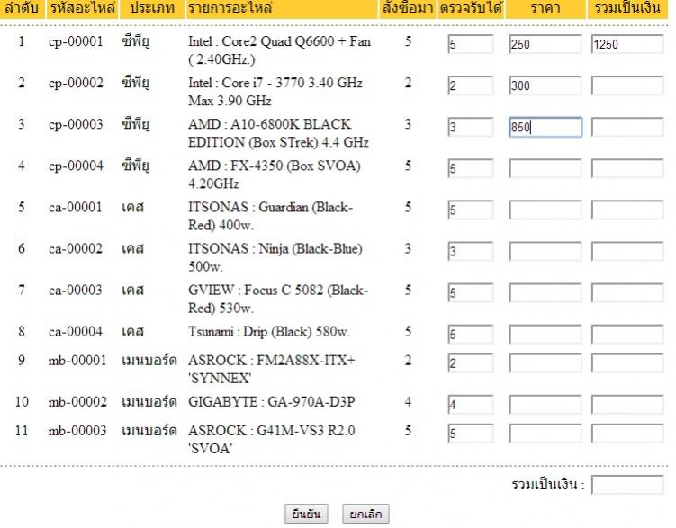676x528 pixels.
Task: Click price field for ca-00001 row
Action: click(x=545, y=210)
